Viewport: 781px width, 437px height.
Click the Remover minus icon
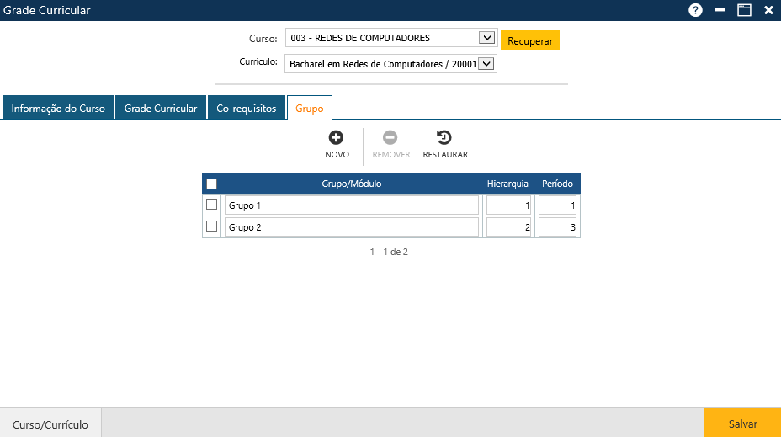coord(390,138)
